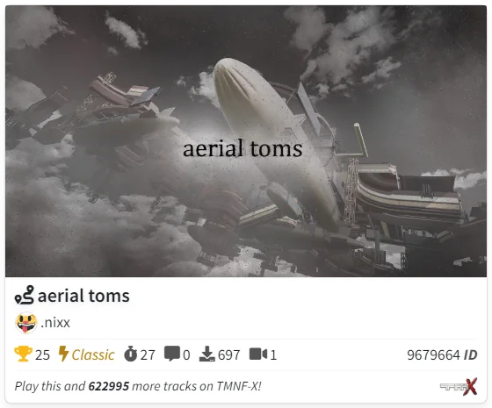This screenshot has width=492, height=408.
Task: Click the gold trophy awards icon
Action: [23, 354]
